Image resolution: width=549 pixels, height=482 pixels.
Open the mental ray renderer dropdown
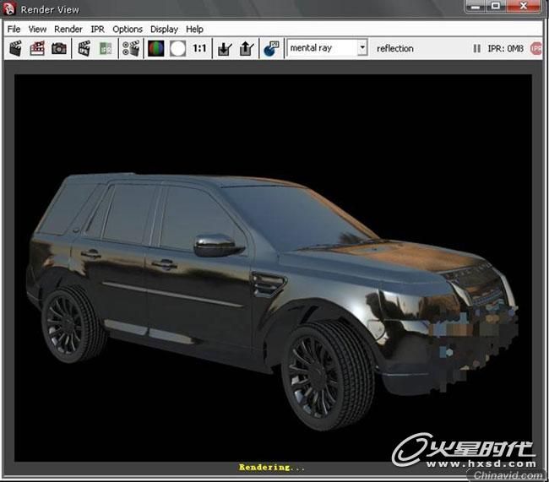pyautogui.click(x=327, y=47)
